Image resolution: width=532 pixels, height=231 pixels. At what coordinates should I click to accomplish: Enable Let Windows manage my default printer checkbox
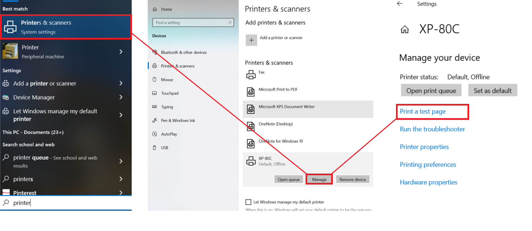point(248,202)
